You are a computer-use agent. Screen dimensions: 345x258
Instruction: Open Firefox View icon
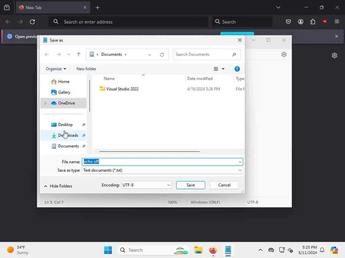tap(7, 7)
